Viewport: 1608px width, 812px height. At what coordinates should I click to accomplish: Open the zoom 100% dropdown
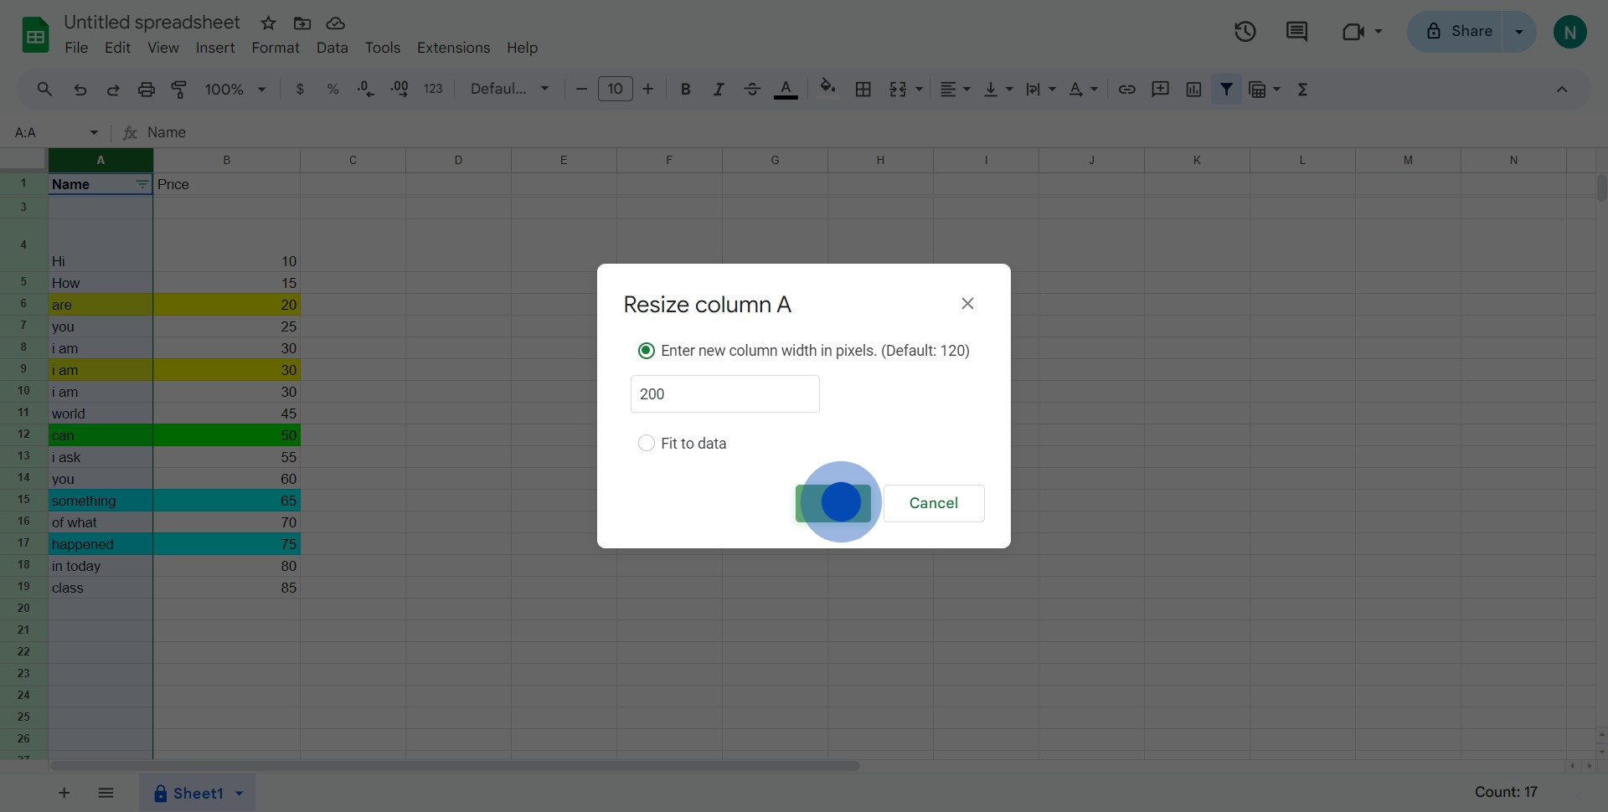[x=235, y=89]
